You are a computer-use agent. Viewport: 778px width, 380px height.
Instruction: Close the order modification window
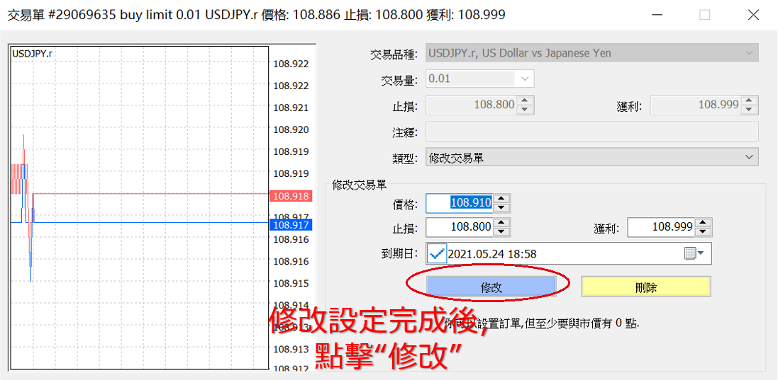coord(752,15)
